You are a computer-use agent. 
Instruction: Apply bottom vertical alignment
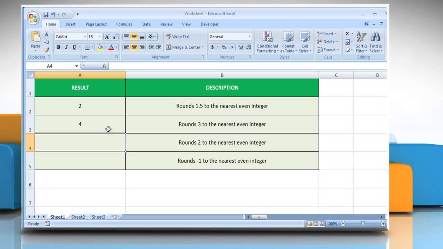(142, 37)
